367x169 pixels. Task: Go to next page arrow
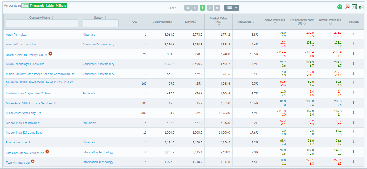pos(210,8)
